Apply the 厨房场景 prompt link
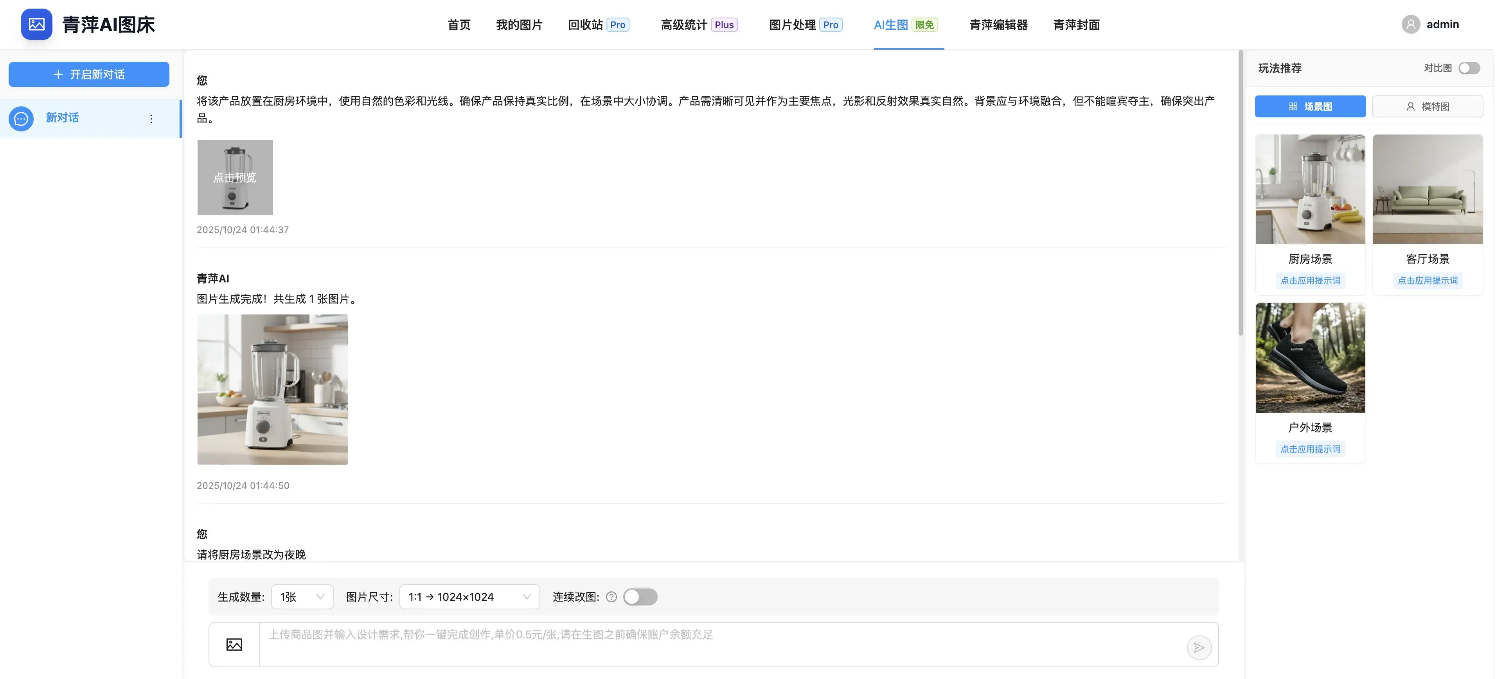This screenshot has width=1496, height=679. pyautogui.click(x=1310, y=280)
